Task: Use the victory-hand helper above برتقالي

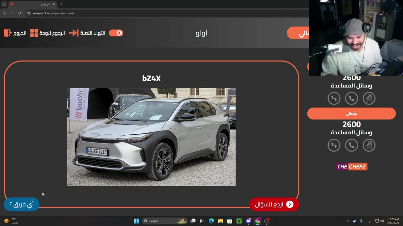Action: click(369, 99)
